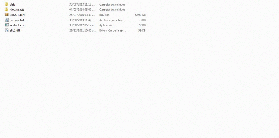279x138 pixels.
Task: Select the file named scetool.exe
Action: coord(17,25)
